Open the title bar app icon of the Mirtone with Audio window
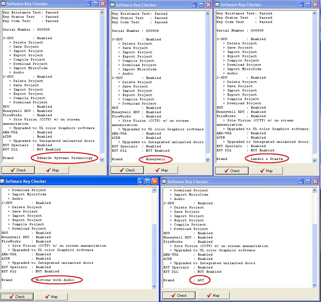Image resolution: width=321 pixels, height=302 pixels. click(2, 181)
